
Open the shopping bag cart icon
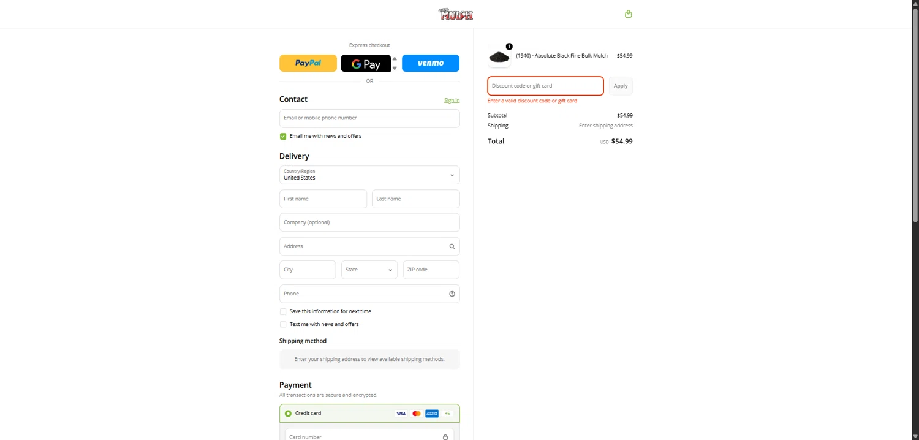628,14
